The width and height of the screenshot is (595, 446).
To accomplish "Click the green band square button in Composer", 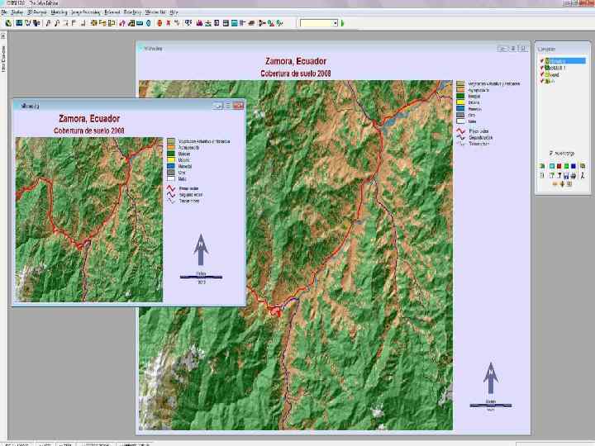I will point(566,166).
